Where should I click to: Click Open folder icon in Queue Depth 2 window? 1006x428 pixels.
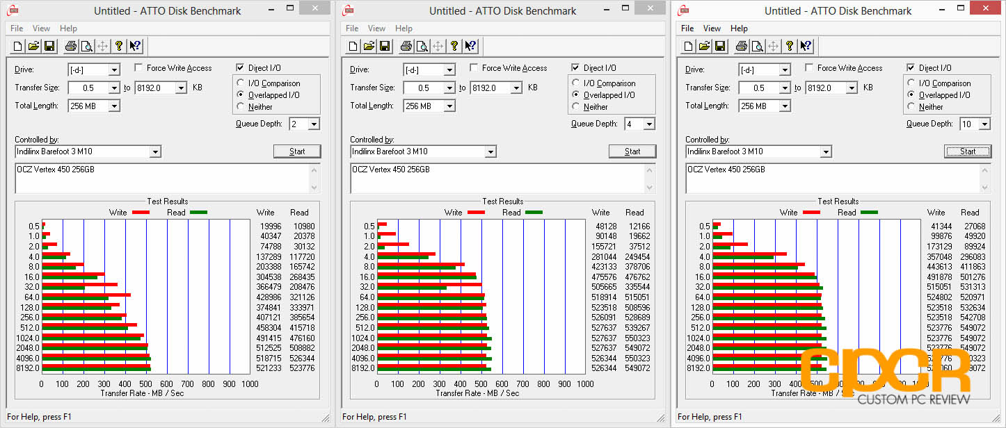point(34,46)
